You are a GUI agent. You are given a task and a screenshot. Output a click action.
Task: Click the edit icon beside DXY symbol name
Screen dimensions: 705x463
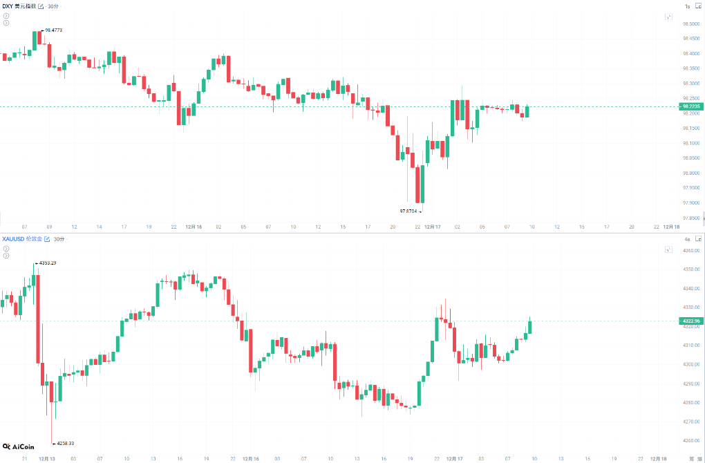tap(41, 6)
